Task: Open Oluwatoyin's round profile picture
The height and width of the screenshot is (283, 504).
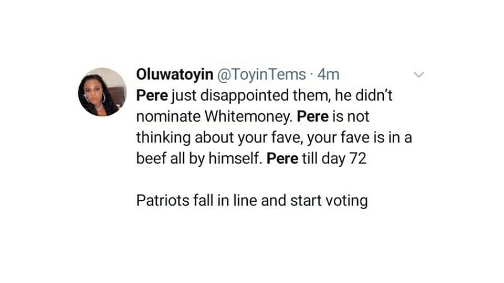Action: click(x=102, y=92)
